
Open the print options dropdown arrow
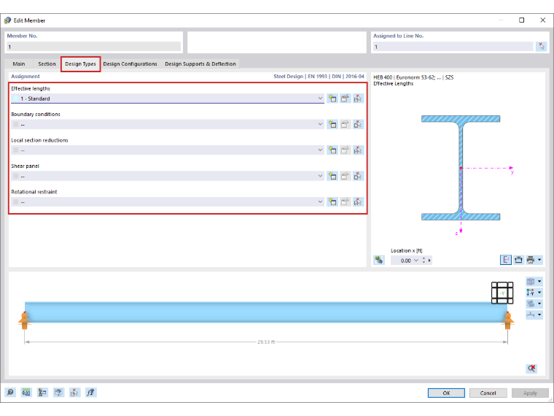[x=539, y=260]
